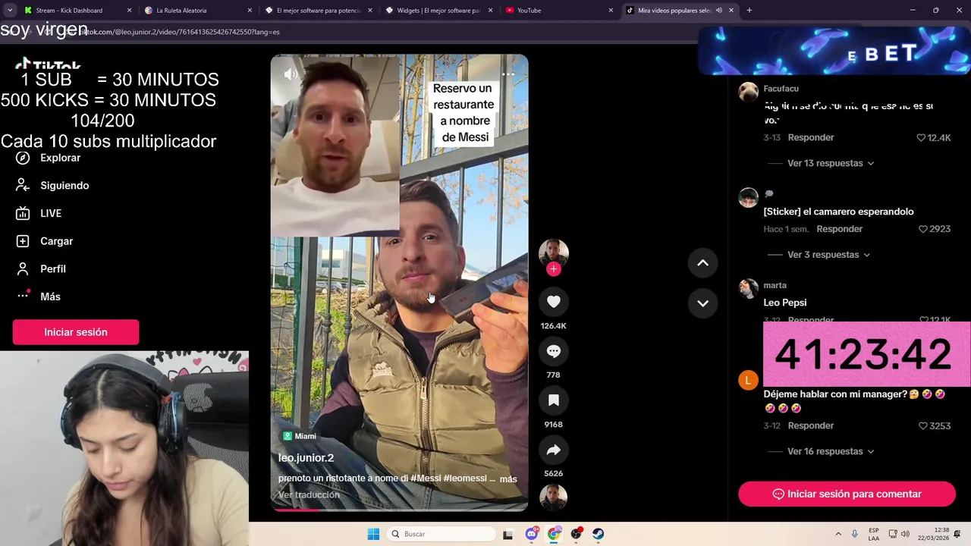This screenshot has width=971, height=546.
Task: Switch to Widgets browser tab
Action: point(438,11)
